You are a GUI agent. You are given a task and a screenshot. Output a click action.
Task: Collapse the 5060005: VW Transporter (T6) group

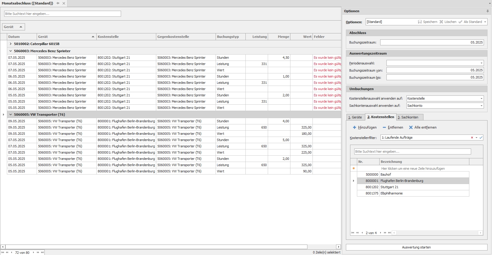[11, 115]
